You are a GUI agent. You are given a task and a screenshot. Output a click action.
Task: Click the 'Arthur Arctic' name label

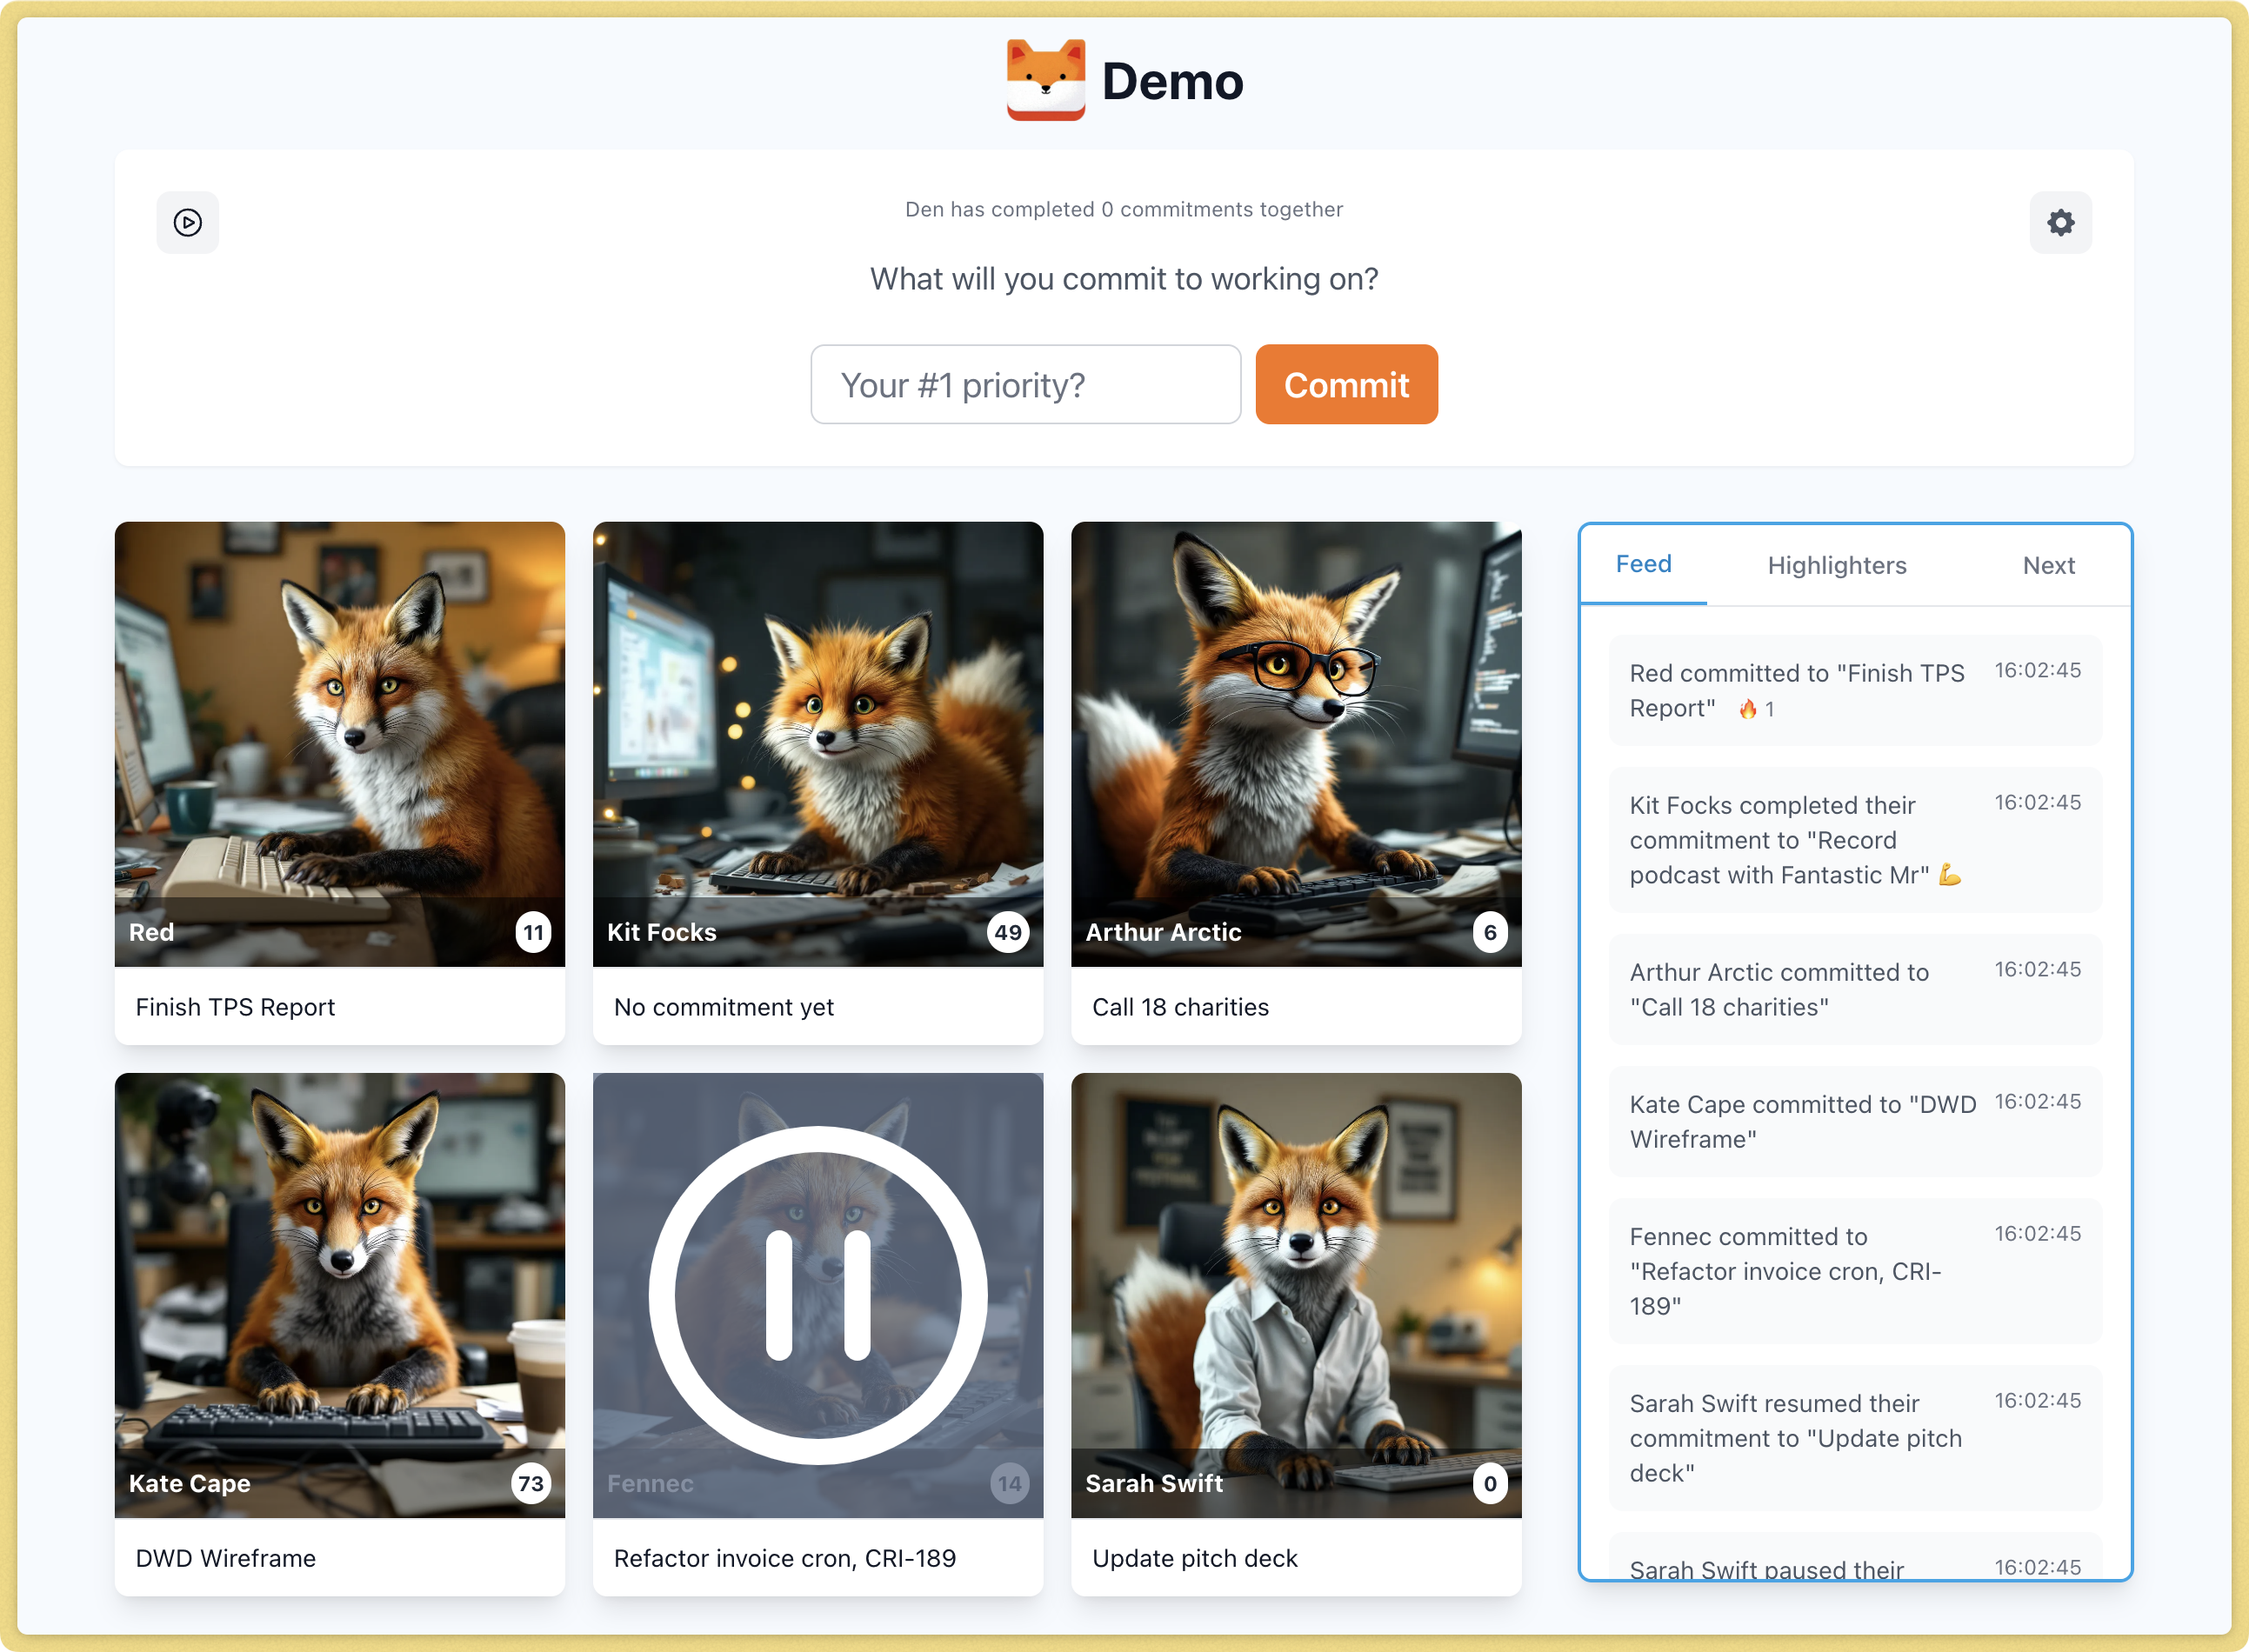coord(1164,932)
